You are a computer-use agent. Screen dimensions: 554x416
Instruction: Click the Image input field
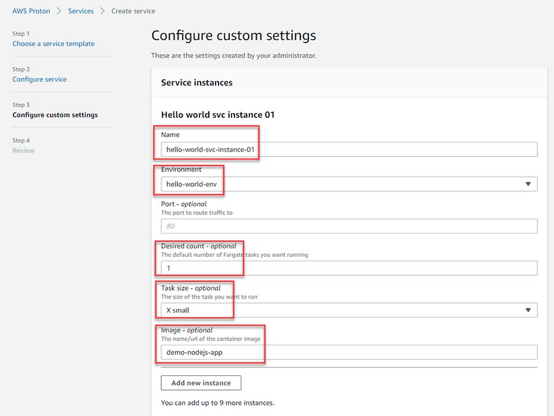pos(348,351)
